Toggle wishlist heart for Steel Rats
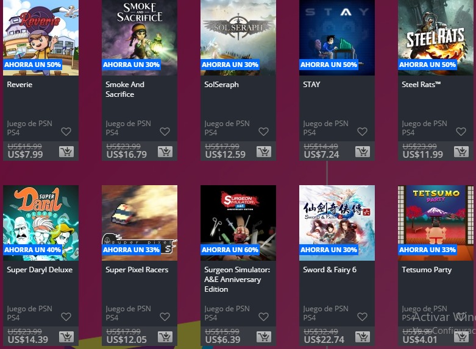This screenshot has height=349, width=476. tap(461, 132)
